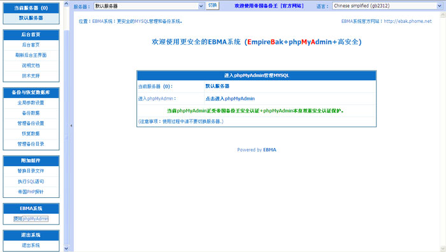446x252 pixels.
Task: Click the 点击进入phpMyAdmin link
Action: click(x=230, y=99)
